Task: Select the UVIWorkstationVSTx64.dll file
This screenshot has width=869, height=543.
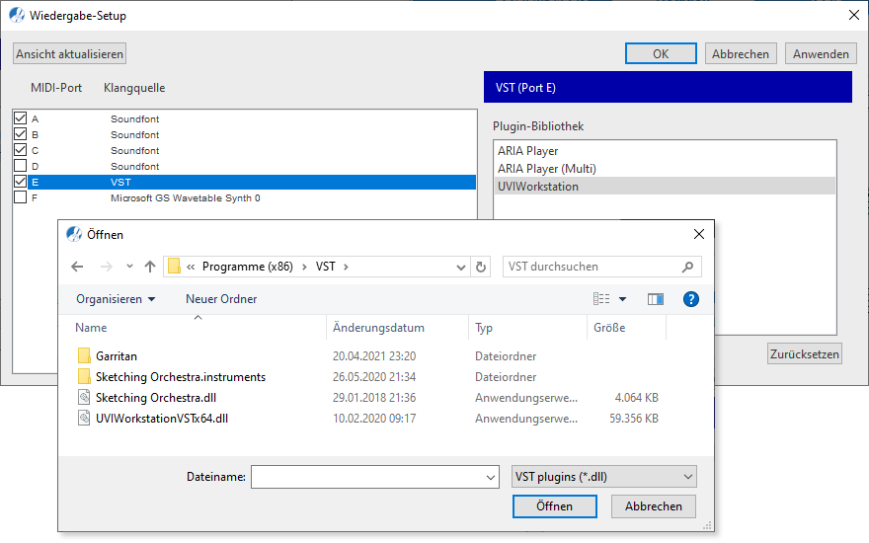Action: pyautogui.click(x=162, y=419)
